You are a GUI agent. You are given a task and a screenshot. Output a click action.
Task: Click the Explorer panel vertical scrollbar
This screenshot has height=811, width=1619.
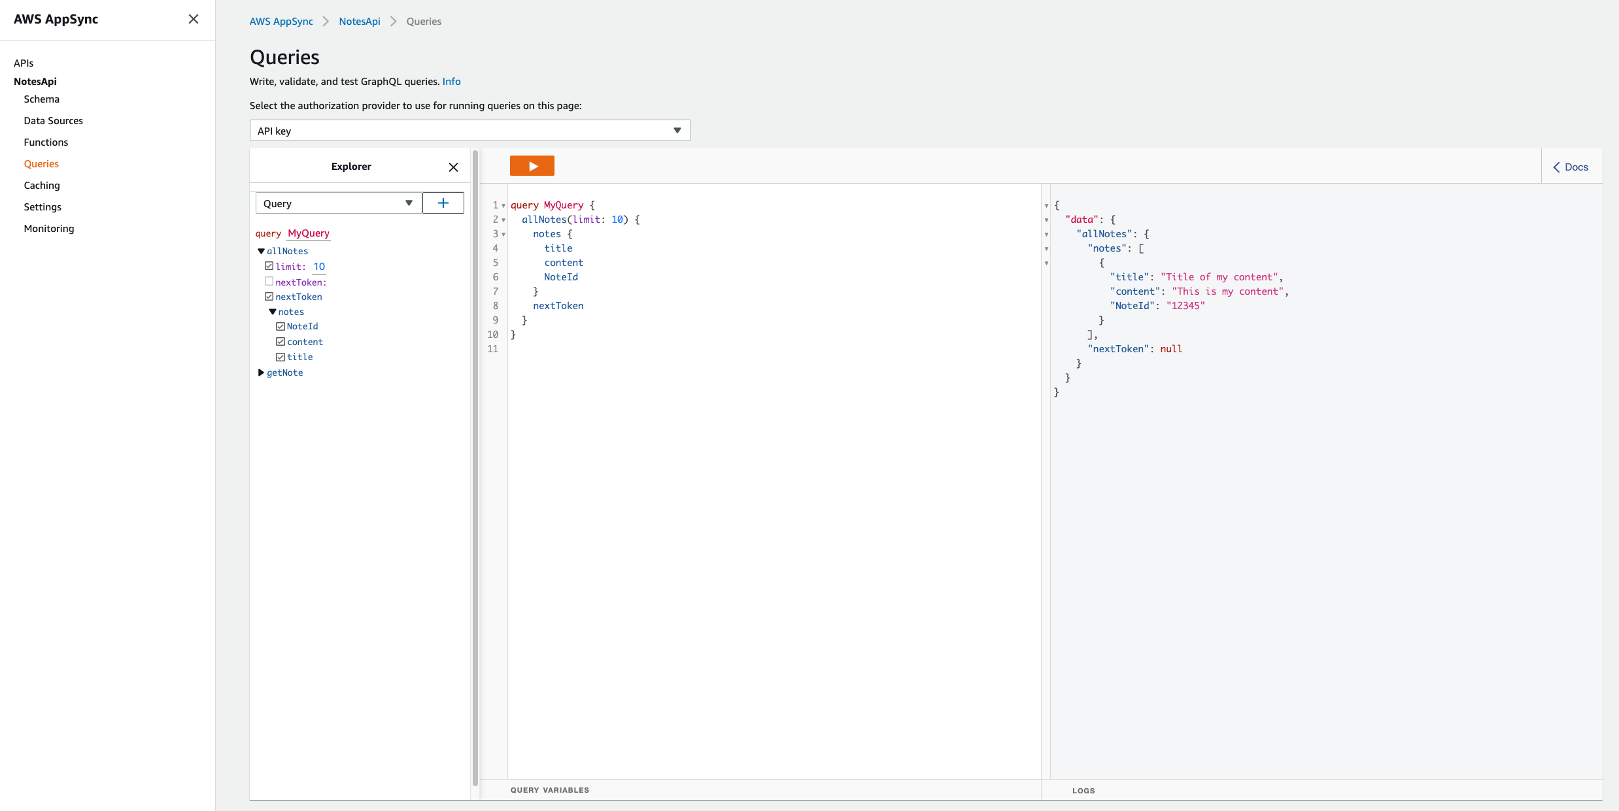coord(475,467)
